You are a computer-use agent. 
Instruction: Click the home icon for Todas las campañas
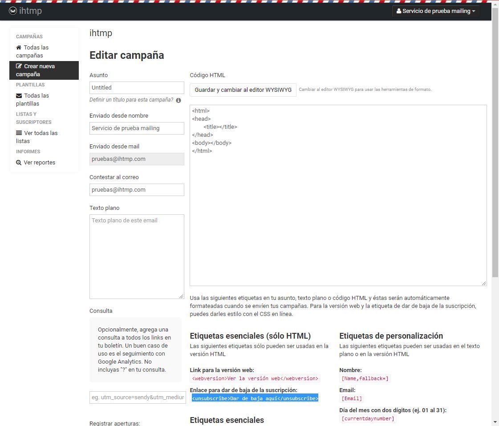pos(19,48)
